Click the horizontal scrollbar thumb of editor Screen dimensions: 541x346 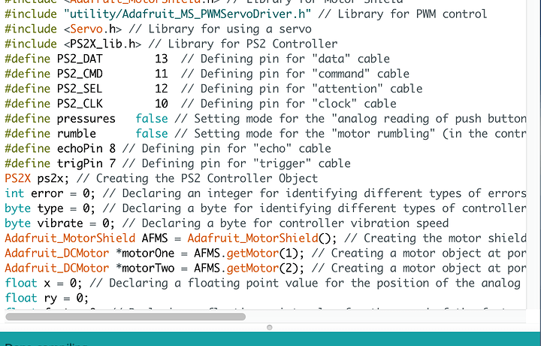[x=125, y=317]
